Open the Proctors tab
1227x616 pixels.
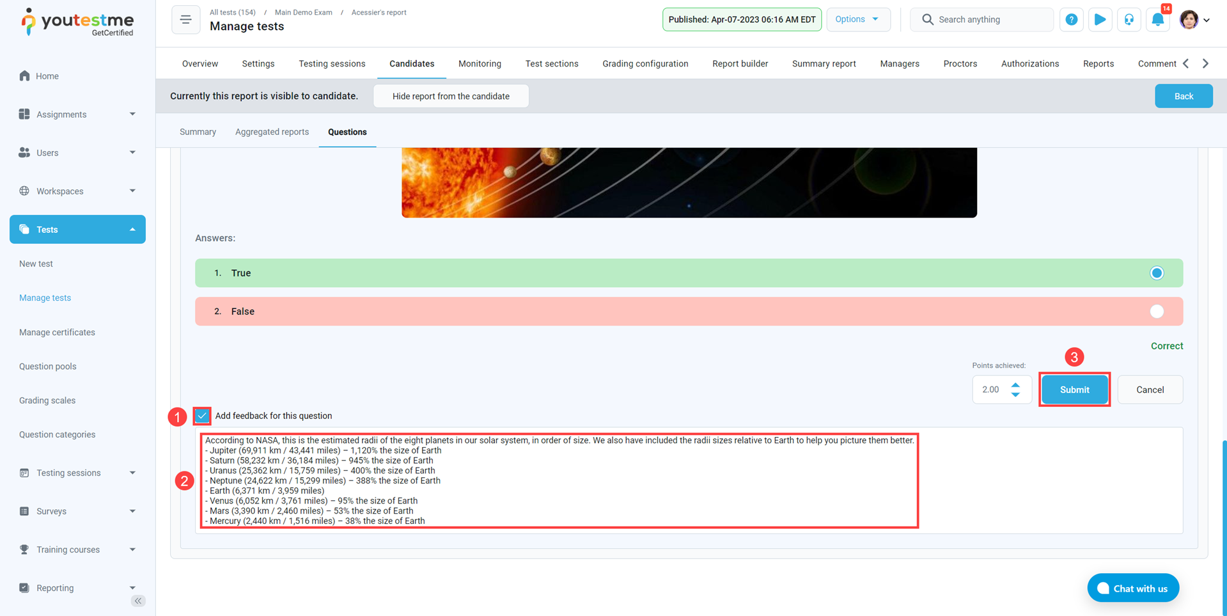[x=960, y=63]
